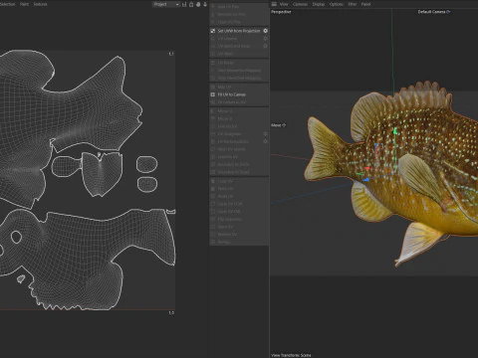Image resolution: width=478 pixels, height=358 pixels.
Task: Click the View Transform: Scene status text
Action: tap(291, 355)
